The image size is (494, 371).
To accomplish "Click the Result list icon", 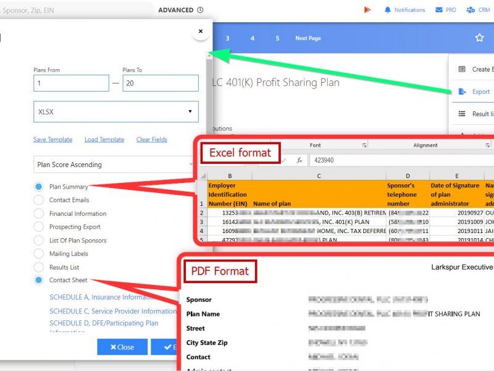I will tap(462, 114).
